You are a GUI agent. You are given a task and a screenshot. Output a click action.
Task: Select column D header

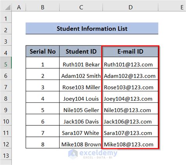[x=130, y=7]
